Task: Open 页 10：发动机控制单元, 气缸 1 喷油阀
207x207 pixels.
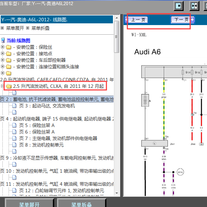Action: [57, 171]
